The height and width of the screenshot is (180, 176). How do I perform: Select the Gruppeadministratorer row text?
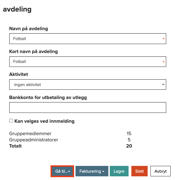click(x=34, y=140)
